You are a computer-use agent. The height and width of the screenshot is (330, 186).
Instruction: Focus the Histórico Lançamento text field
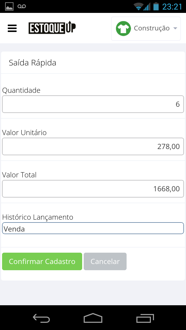click(x=93, y=228)
